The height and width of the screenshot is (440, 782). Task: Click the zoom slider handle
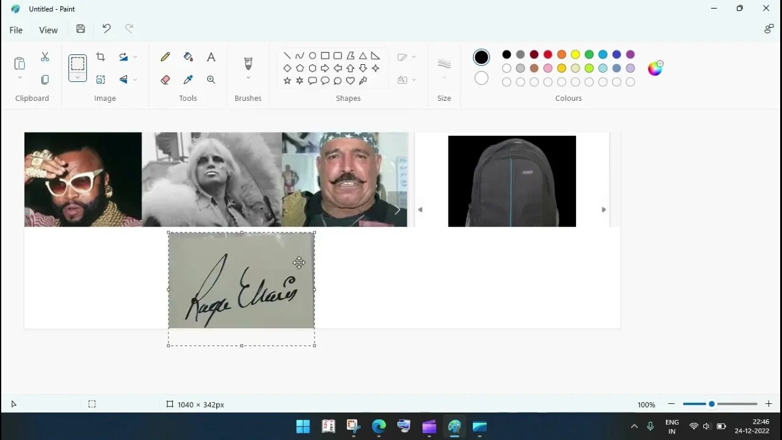tap(712, 404)
